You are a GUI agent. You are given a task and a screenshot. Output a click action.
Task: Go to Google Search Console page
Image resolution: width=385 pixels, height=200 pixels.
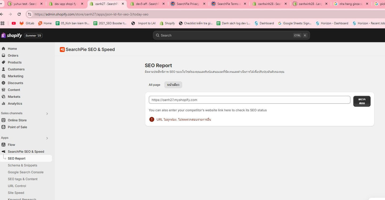coord(26,172)
